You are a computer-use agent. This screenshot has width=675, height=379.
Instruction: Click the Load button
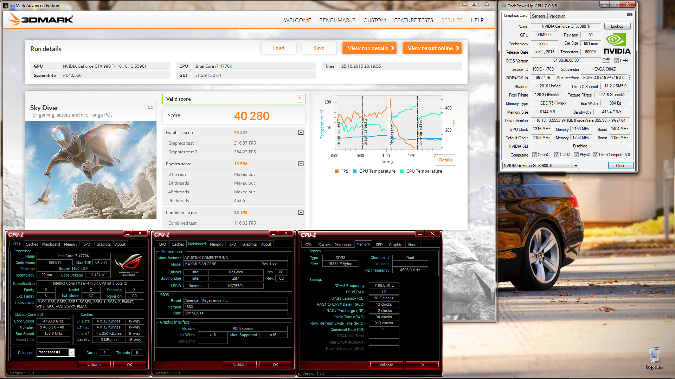point(278,48)
